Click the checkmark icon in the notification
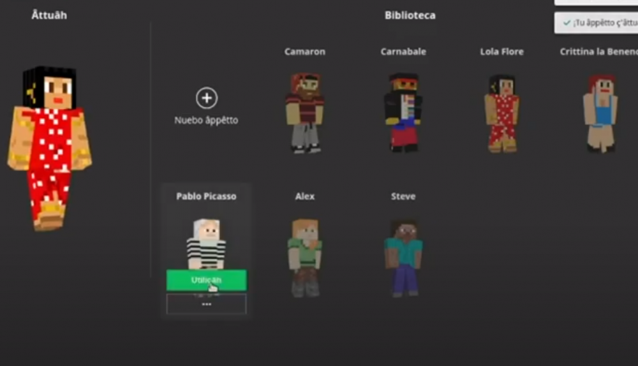The width and height of the screenshot is (638, 366). pos(567,23)
